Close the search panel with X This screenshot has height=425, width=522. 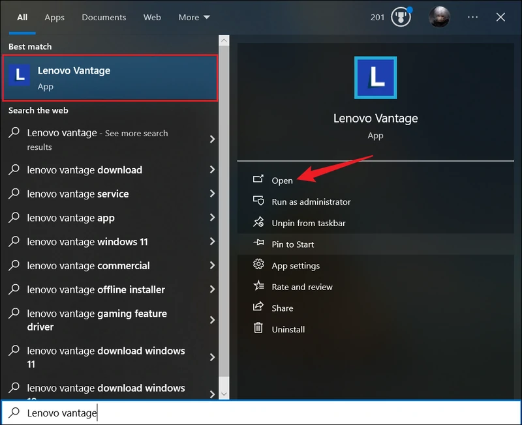pyautogui.click(x=500, y=17)
